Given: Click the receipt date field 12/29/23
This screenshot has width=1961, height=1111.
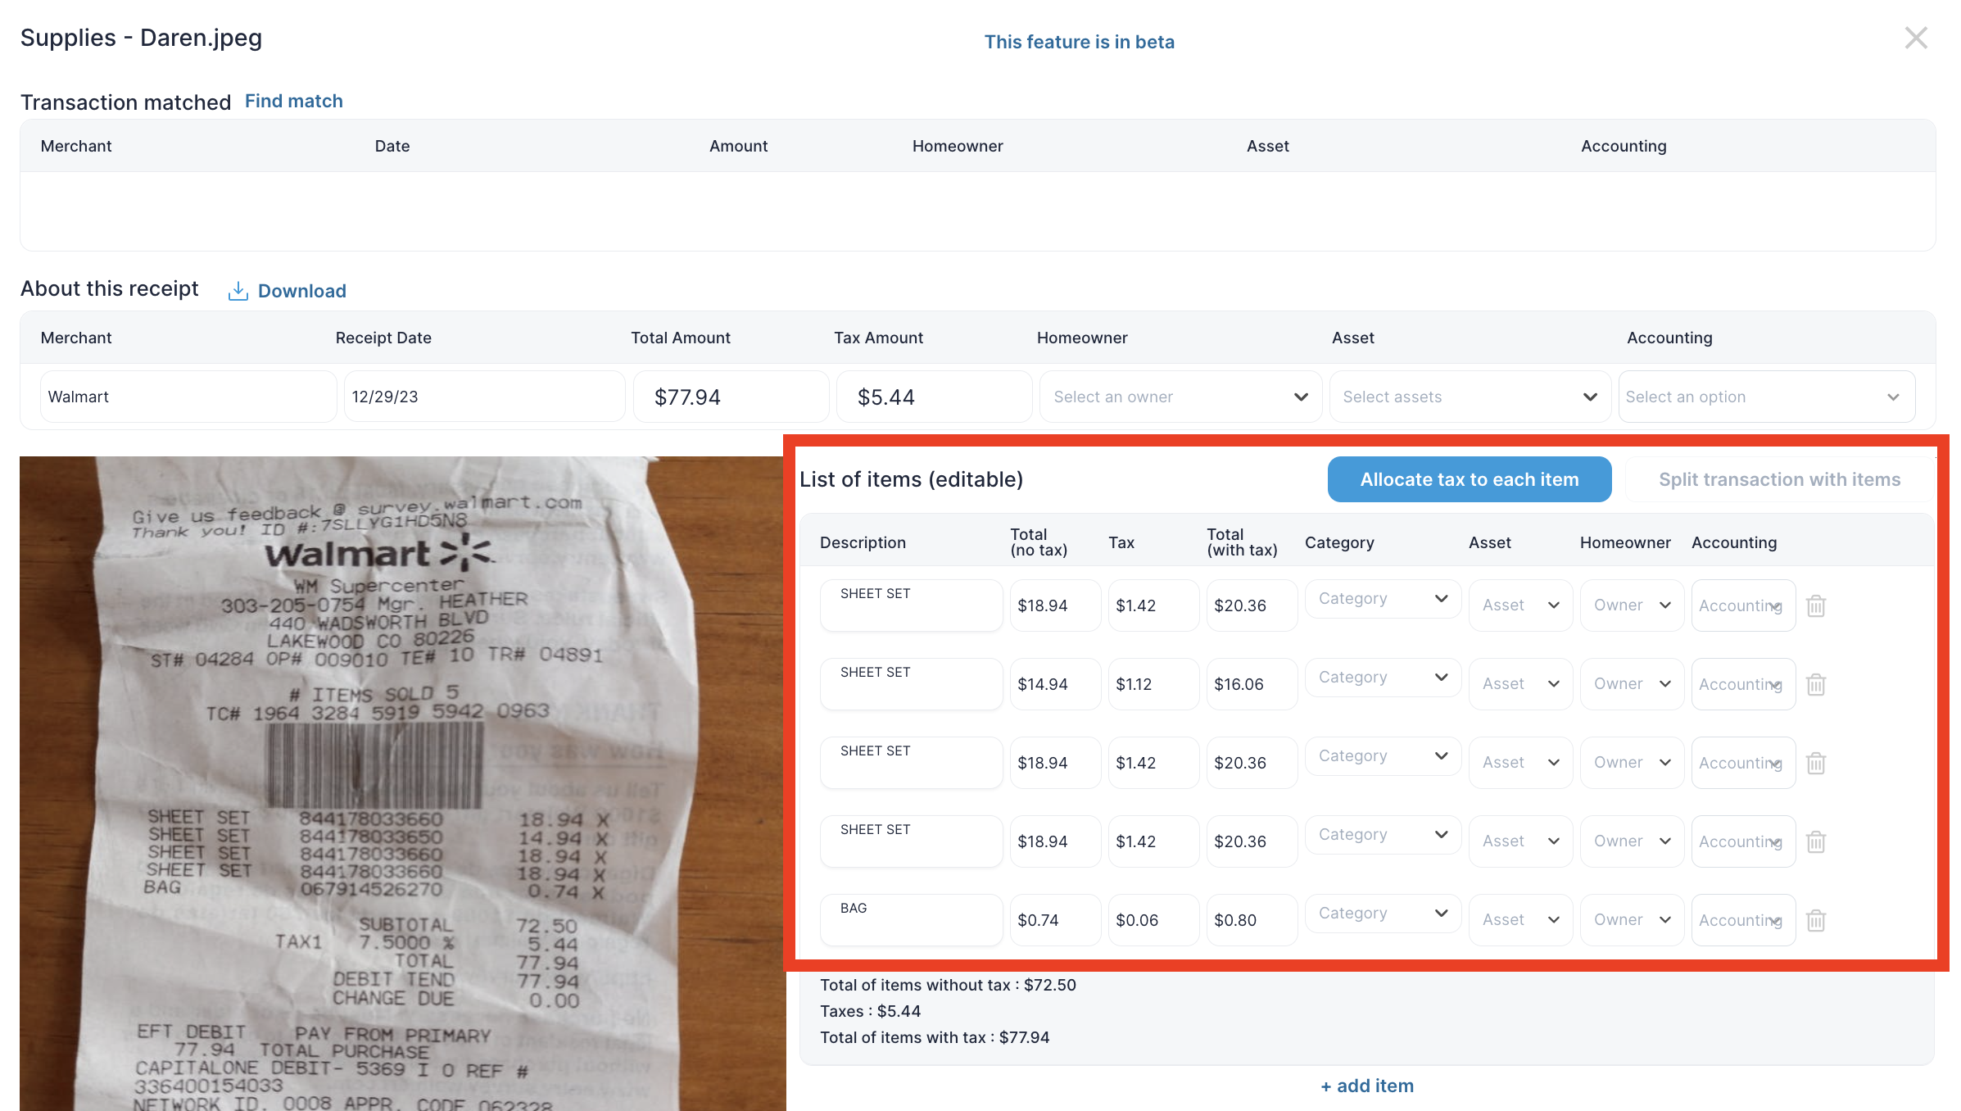Looking at the screenshot, I should [x=484, y=397].
